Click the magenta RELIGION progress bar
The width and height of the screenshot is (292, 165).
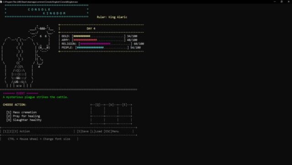(x=106, y=44)
